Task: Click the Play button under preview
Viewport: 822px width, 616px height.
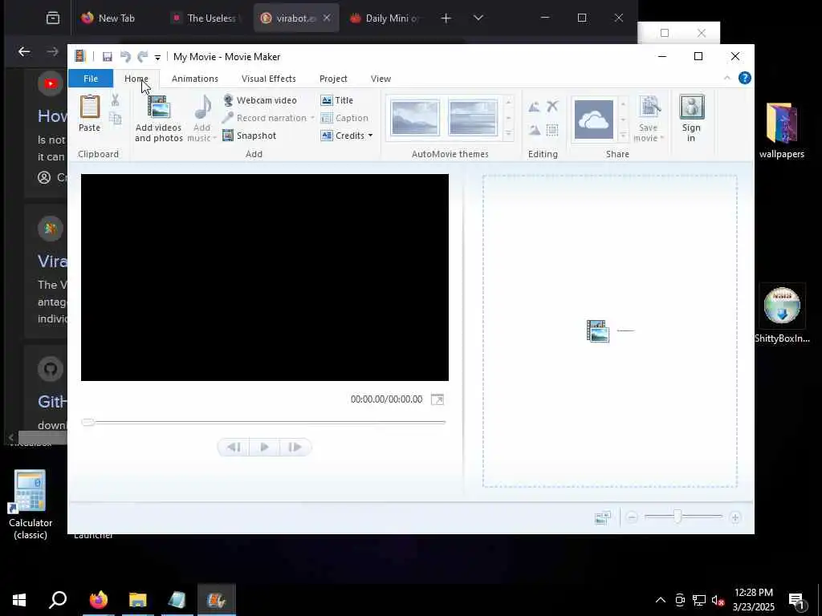Action: click(264, 447)
